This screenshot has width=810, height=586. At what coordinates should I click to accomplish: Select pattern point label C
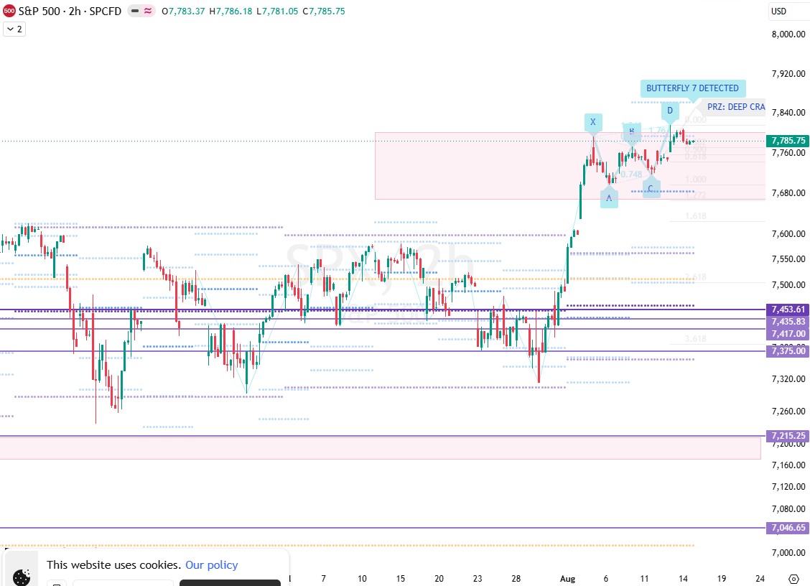[651, 189]
